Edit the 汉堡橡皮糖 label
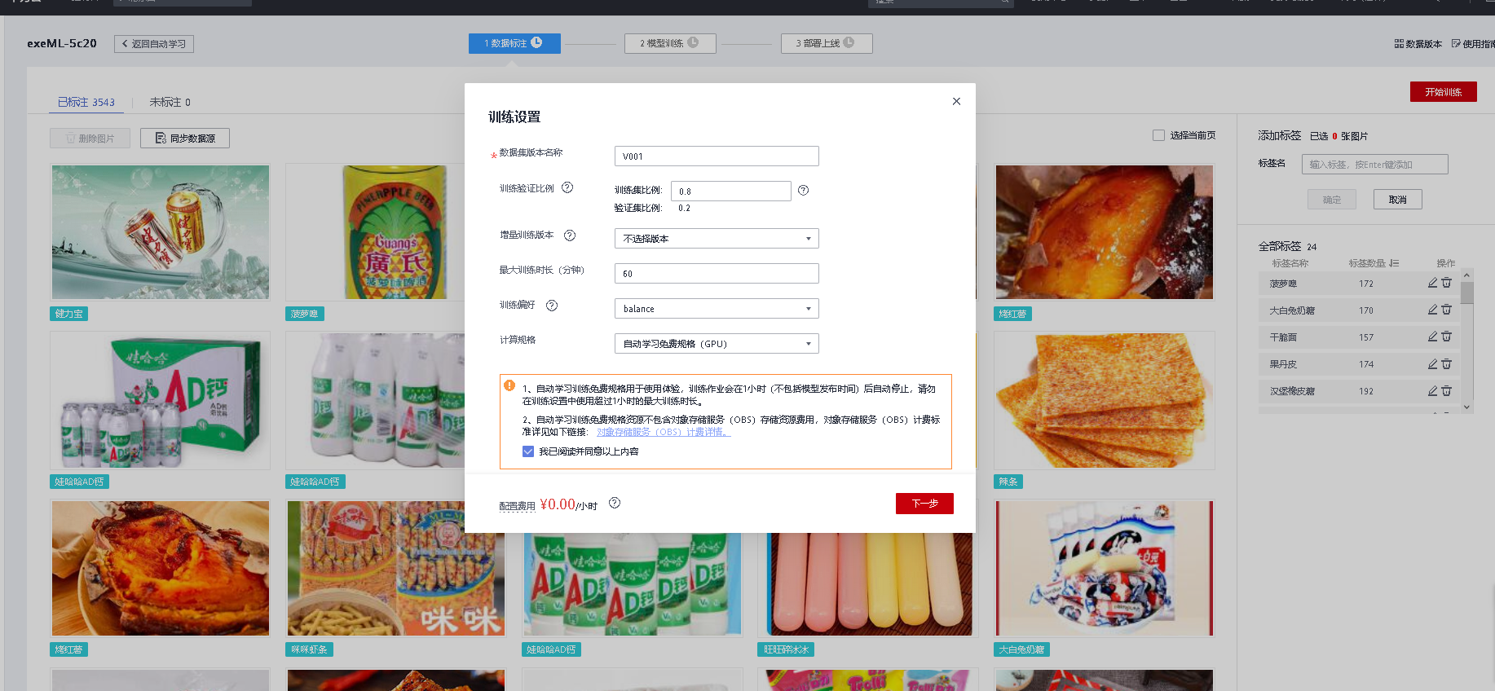This screenshot has width=1495, height=691. (x=1432, y=390)
